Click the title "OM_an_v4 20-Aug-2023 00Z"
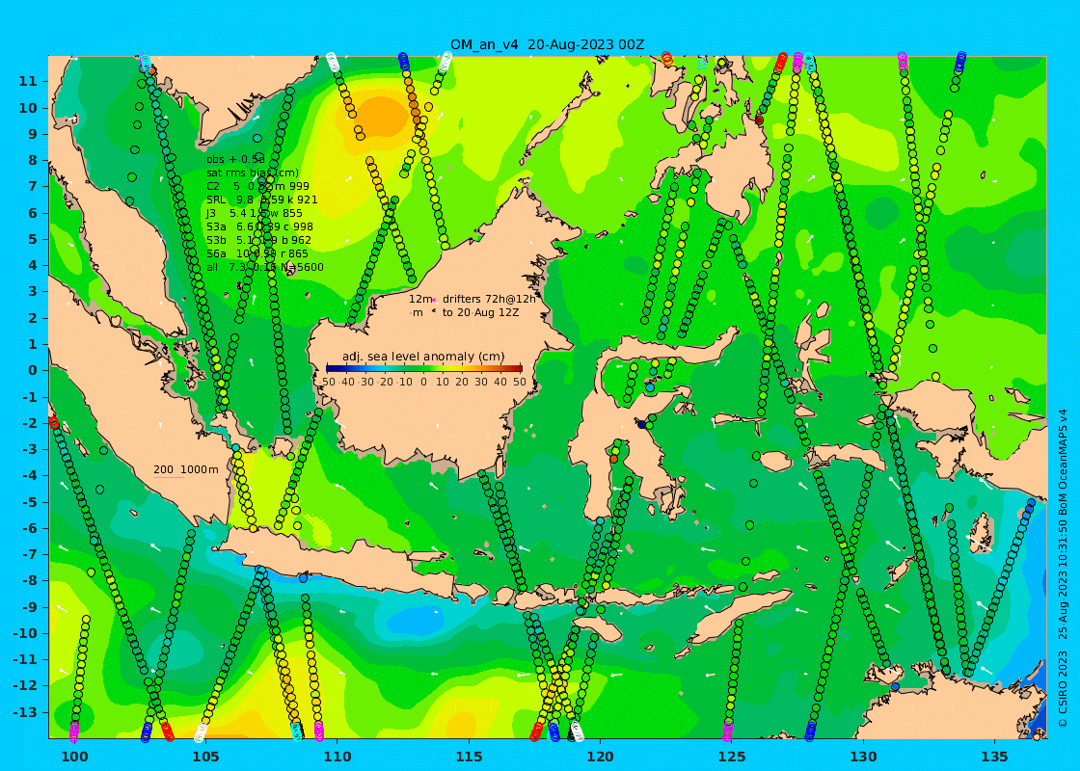Viewport: 1080px width, 771px height. click(548, 44)
